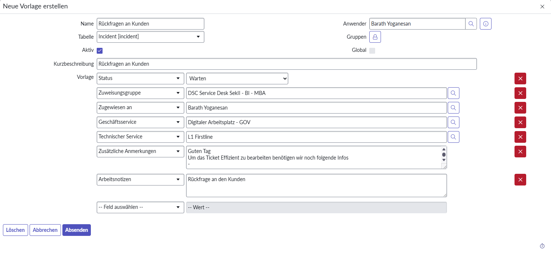This screenshot has height=264, width=551.
Task: Remove the Status row with red X
Action: click(520, 79)
